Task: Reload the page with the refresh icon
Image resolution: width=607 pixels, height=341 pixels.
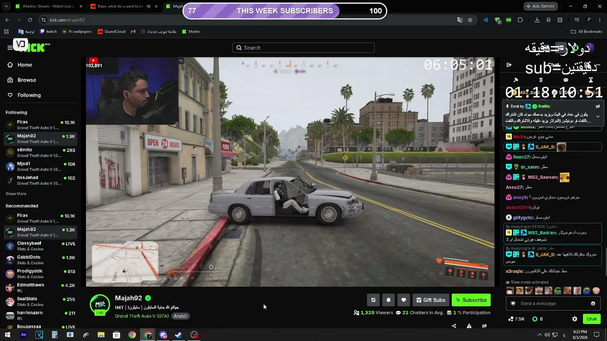Action: [30, 20]
